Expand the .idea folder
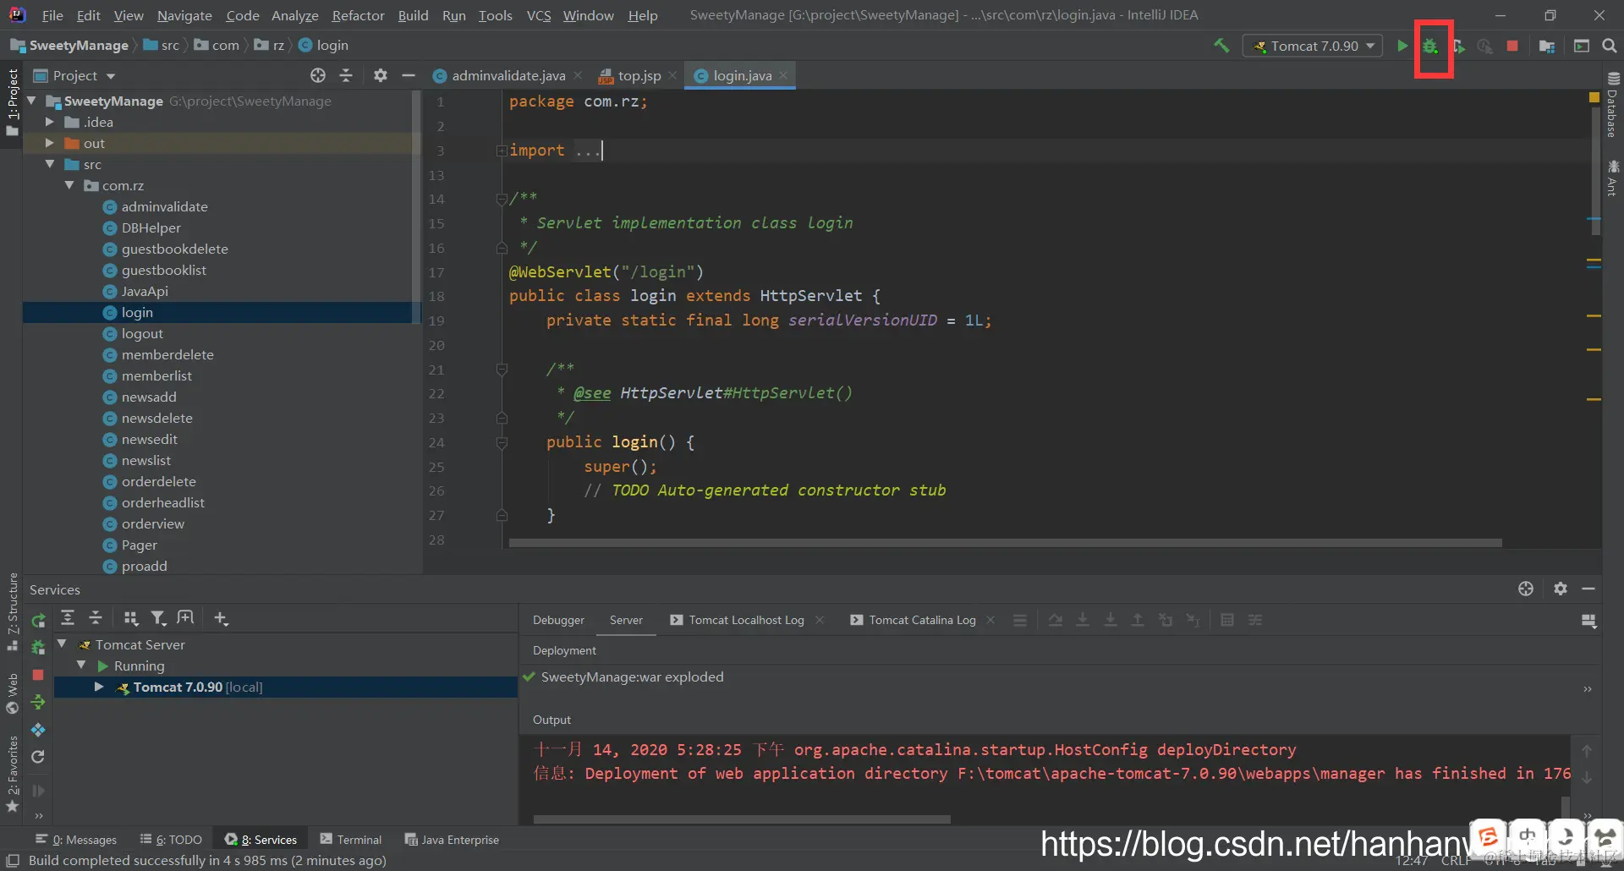 [49, 122]
